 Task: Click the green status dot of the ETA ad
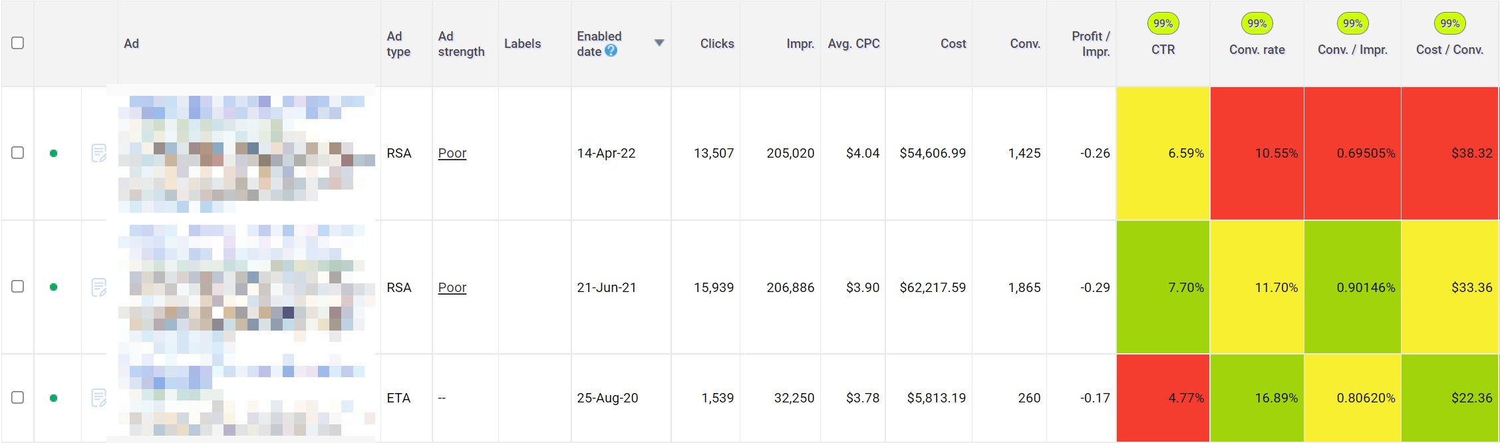[53, 398]
